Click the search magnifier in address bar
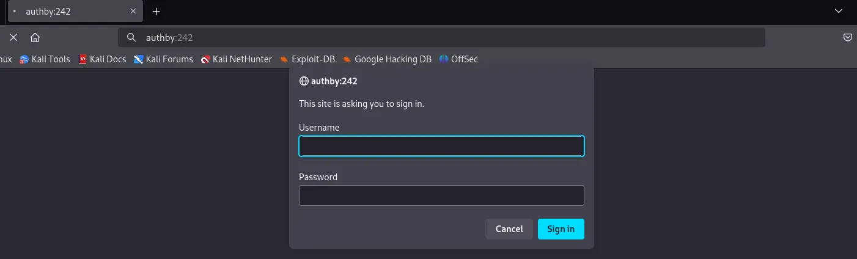Screen dimensions: 857x259 point(131,37)
